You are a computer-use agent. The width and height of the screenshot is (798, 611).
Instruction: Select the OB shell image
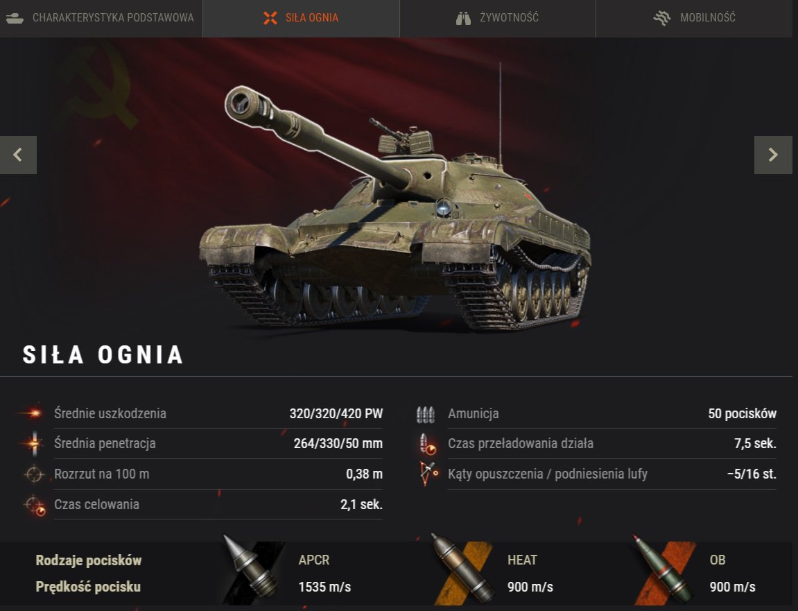click(x=663, y=570)
